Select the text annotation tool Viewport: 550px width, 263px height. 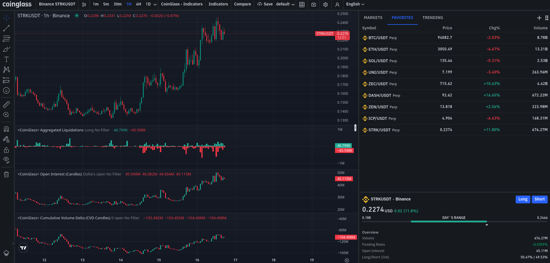pyautogui.click(x=6, y=59)
